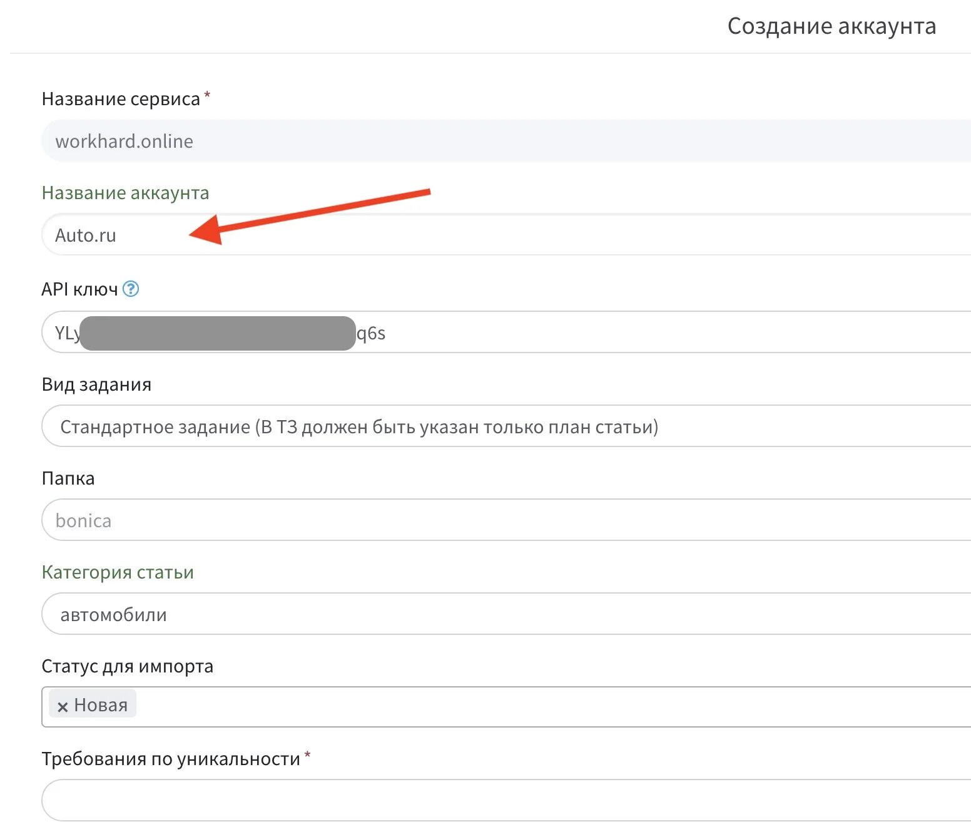Image resolution: width=971 pixels, height=839 pixels.
Task: Click the 'Вид задания' label
Action: 96,384
